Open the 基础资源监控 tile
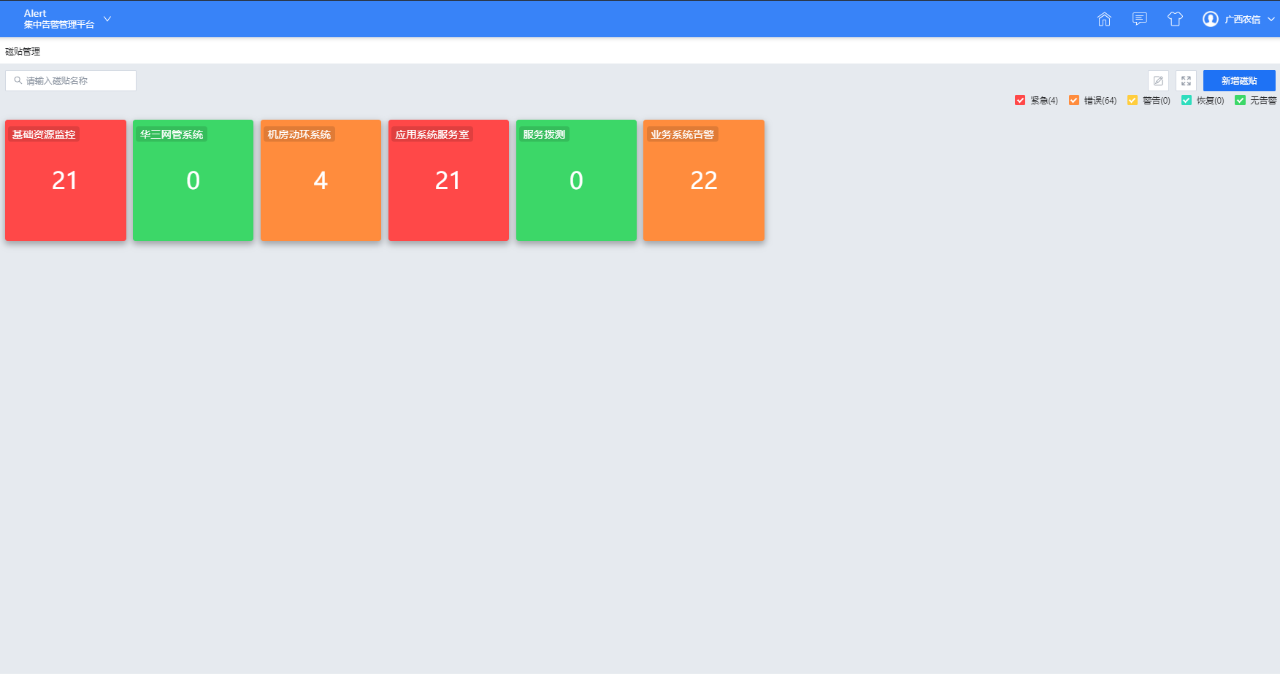Screen dimensions: 1280x676 point(66,180)
